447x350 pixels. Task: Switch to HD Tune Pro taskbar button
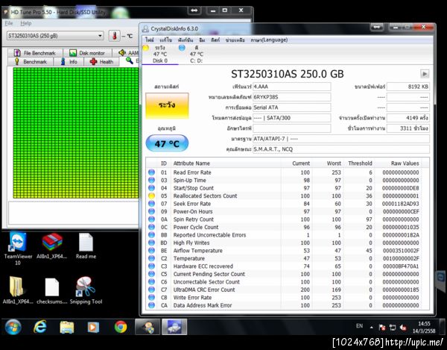click(x=148, y=327)
